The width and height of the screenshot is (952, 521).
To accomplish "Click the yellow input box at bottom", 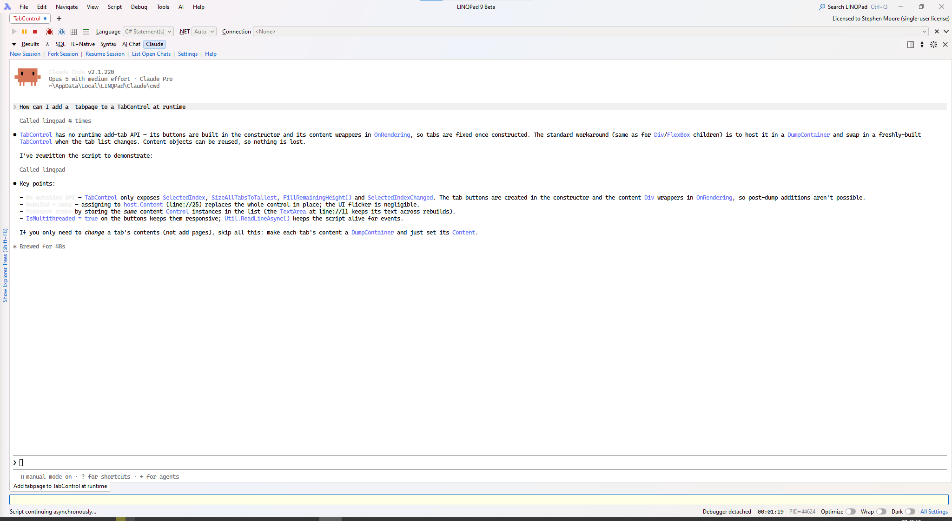I will click(x=479, y=500).
